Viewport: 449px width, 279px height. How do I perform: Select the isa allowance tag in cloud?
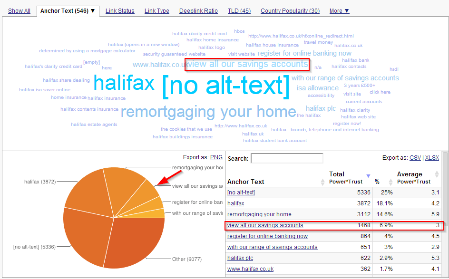[318, 88]
